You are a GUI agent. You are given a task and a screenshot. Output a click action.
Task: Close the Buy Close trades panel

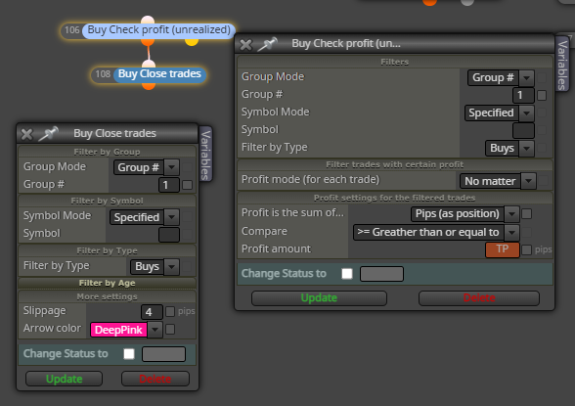click(26, 134)
